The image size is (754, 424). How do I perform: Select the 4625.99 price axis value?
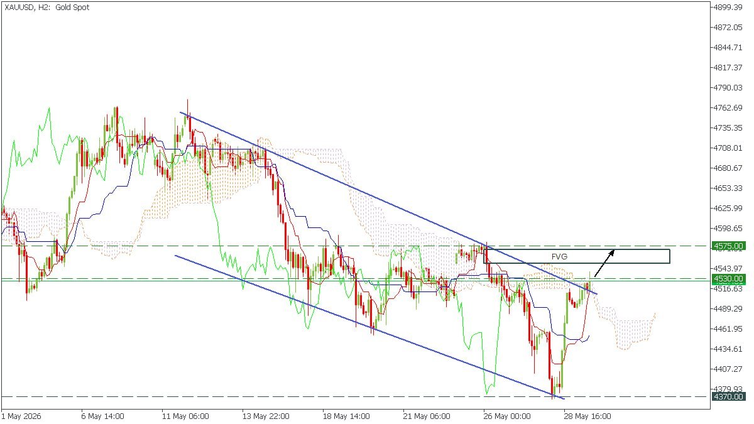729,209
